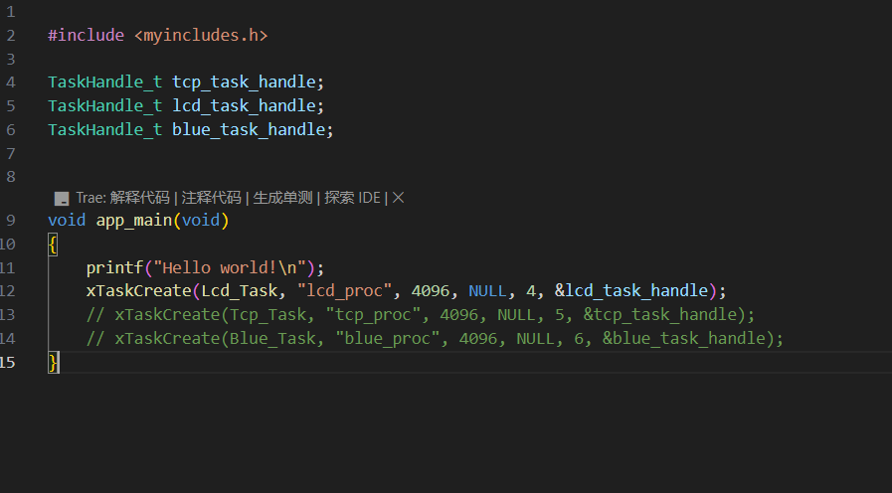Click line number 9 in gutter
Viewport: 892px width, 493px height.
click(11, 221)
